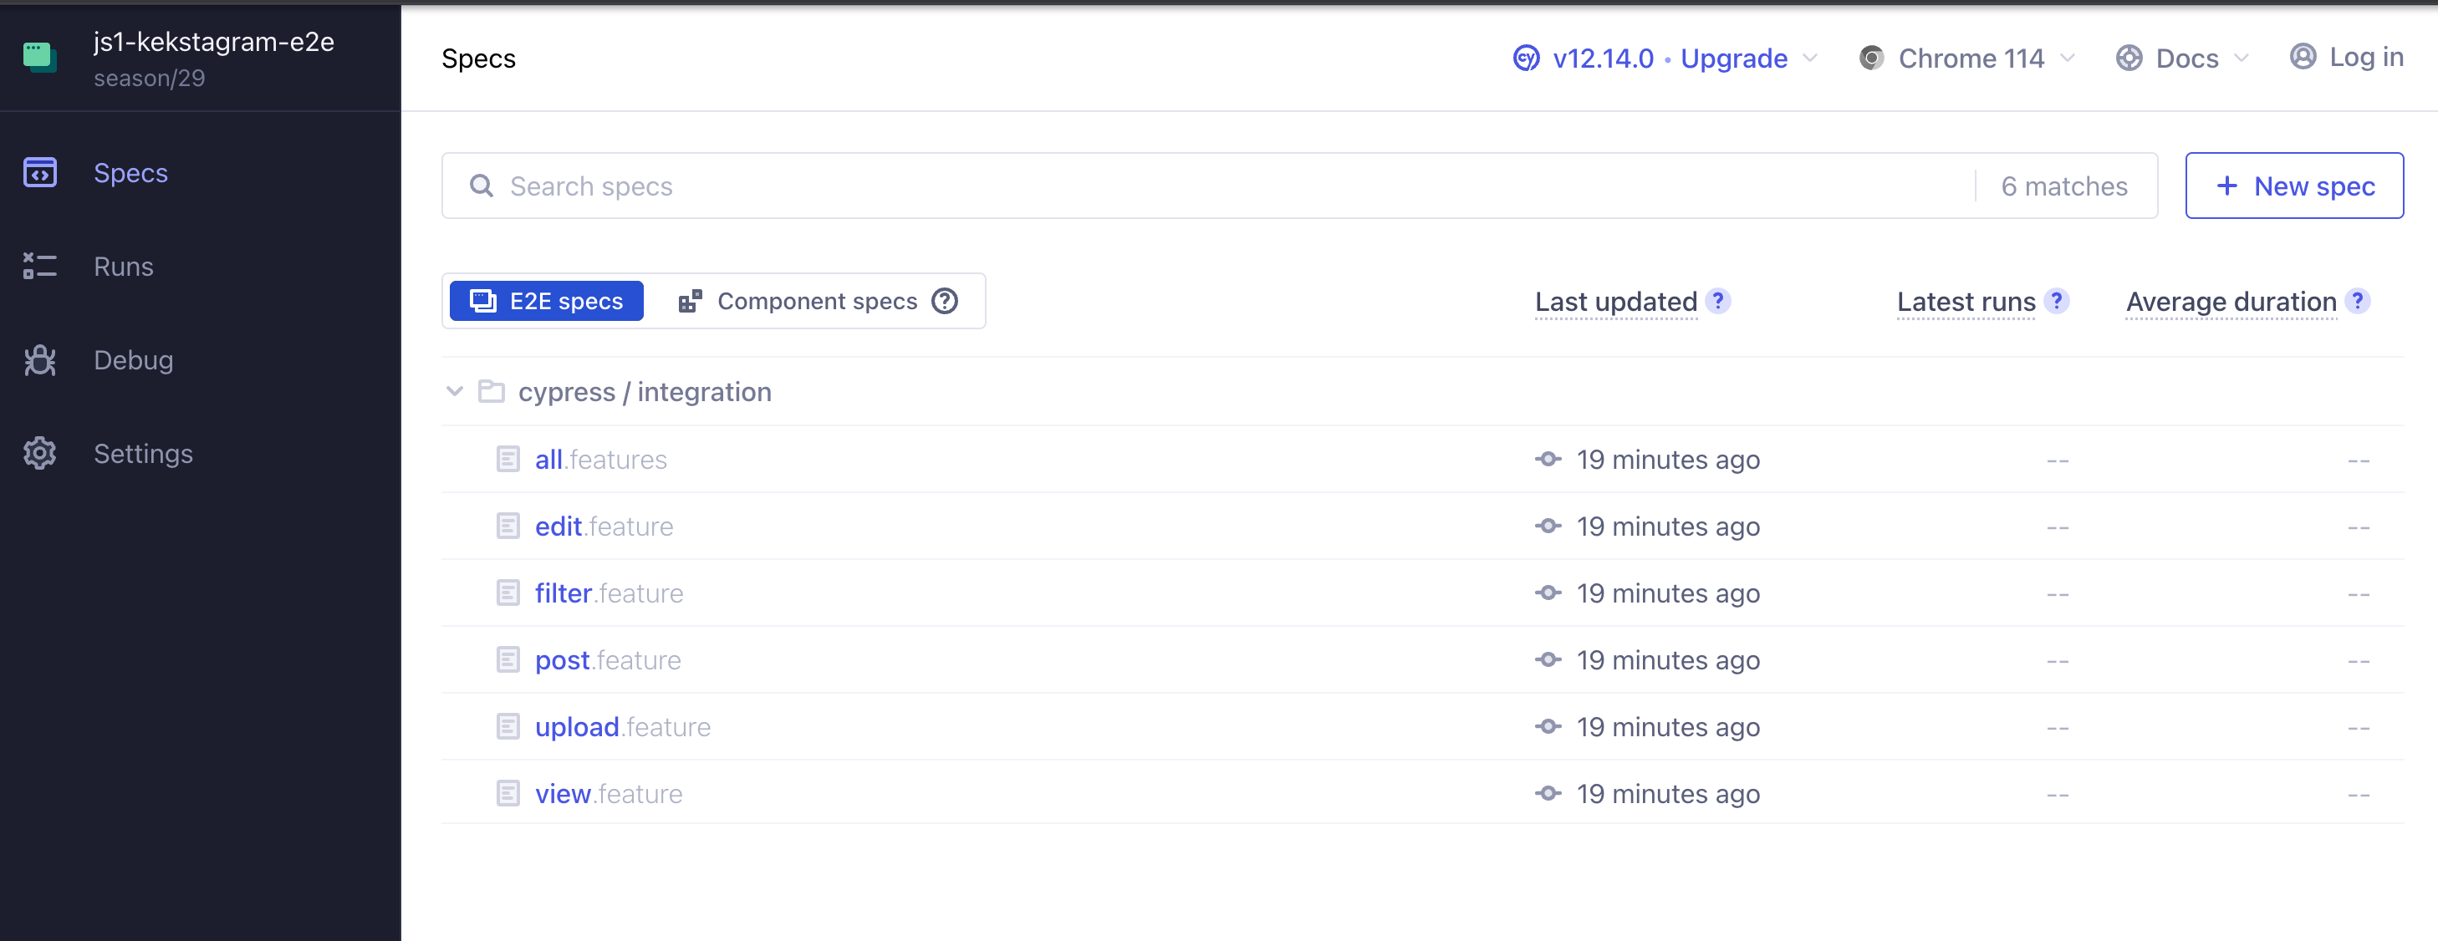The image size is (2438, 941).
Task: Open the Settings gear icon
Action: coord(40,454)
